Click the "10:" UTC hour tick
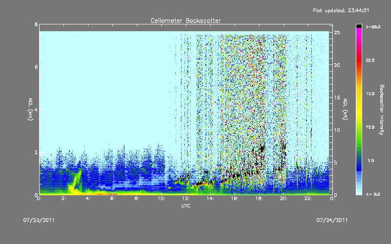Viewport: 391px width, 244px height. pyautogui.click(x=161, y=199)
